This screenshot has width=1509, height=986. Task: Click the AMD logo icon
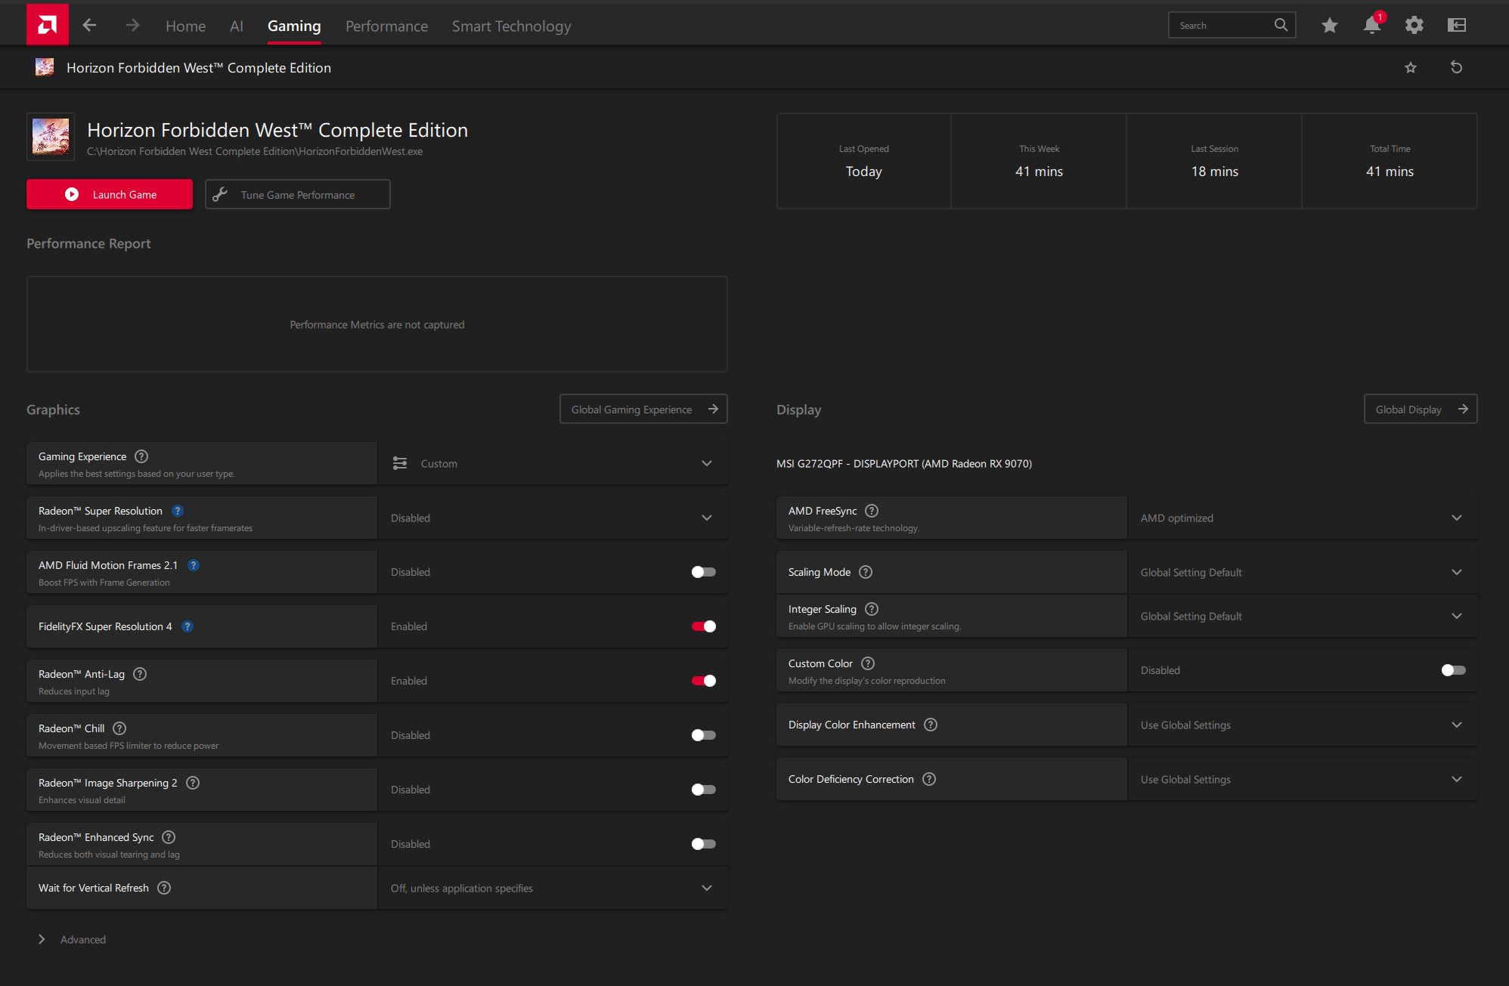[x=47, y=25]
